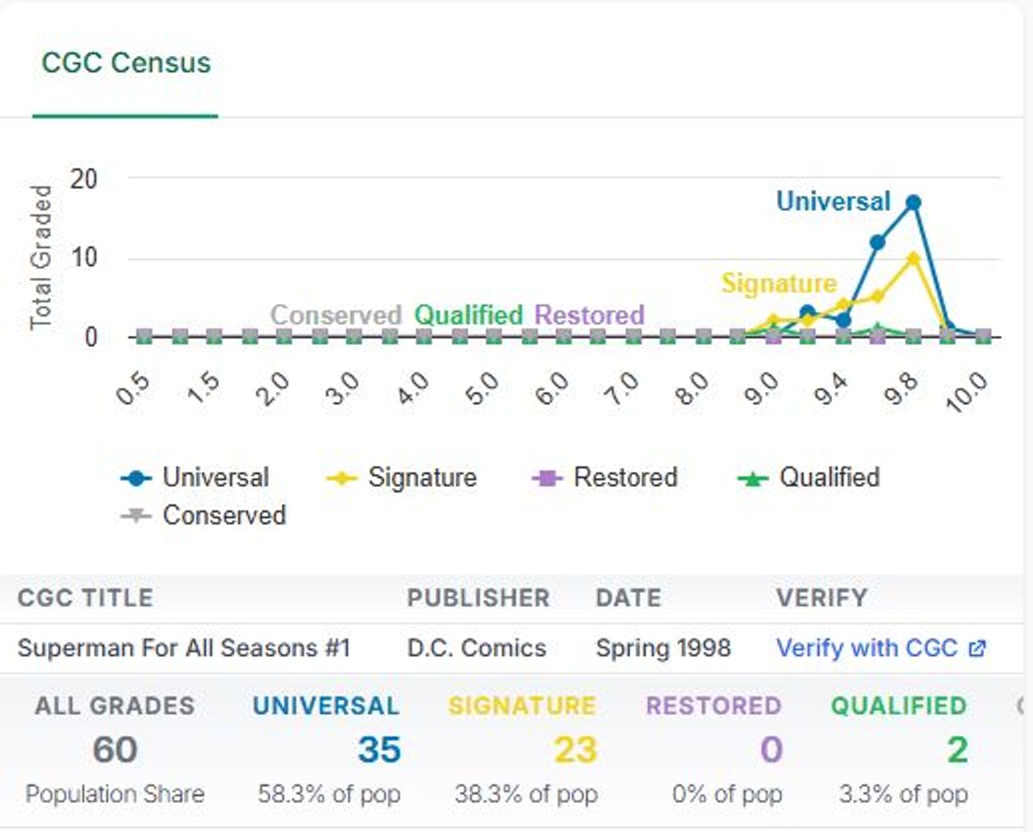This screenshot has width=1033, height=832.
Task: Select the Universal count of 35
Action: (x=379, y=750)
